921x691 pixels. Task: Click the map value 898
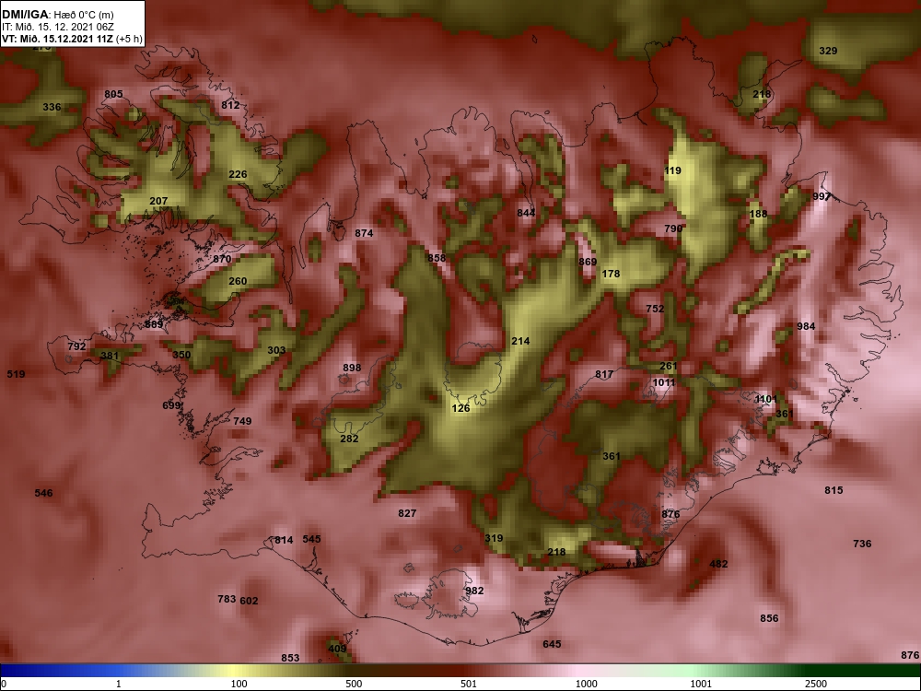pyautogui.click(x=352, y=368)
